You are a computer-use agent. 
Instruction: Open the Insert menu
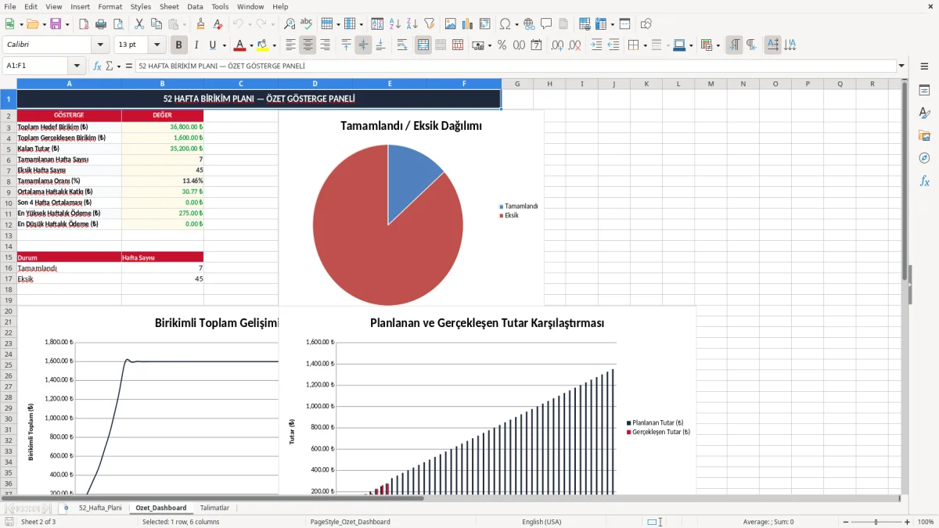click(x=80, y=6)
